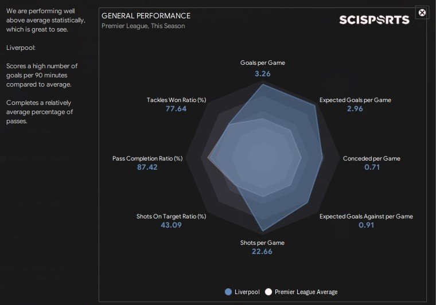
Task: Select the Shots per Game label
Action: pyautogui.click(x=262, y=243)
